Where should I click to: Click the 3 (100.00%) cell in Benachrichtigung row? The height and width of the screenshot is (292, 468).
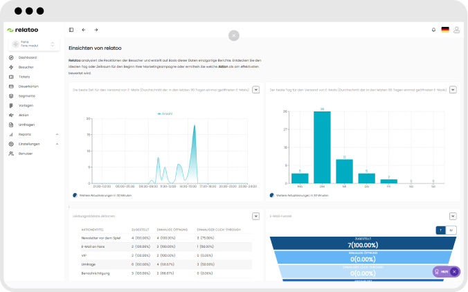(141, 273)
